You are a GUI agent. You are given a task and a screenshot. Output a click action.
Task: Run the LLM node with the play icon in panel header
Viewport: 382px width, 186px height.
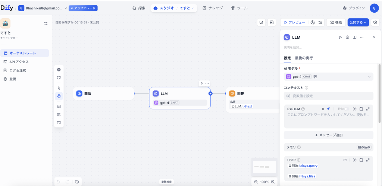[x=340, y=37]
